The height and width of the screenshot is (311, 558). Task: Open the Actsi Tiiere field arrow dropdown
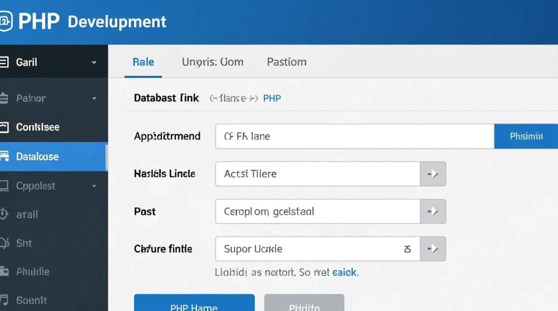coord(433,174)
